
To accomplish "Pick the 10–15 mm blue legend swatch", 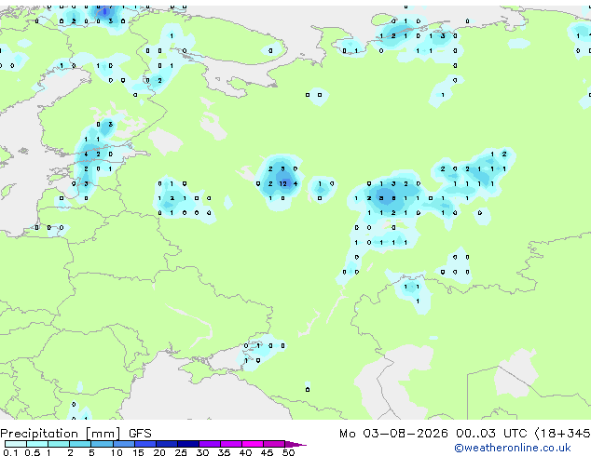I will (124, 444).
